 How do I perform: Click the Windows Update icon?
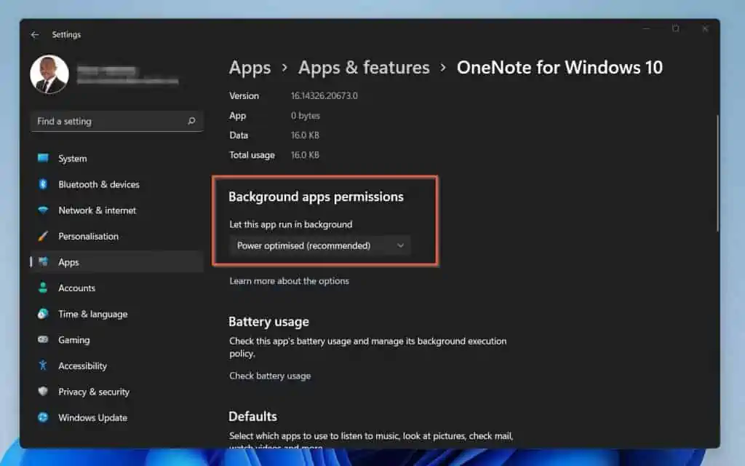point(43,417)
